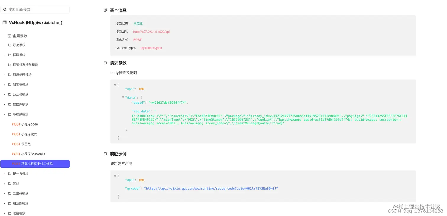
Task: Expand the 群聊模块 chevron
Action: click(x=4, y=55)
